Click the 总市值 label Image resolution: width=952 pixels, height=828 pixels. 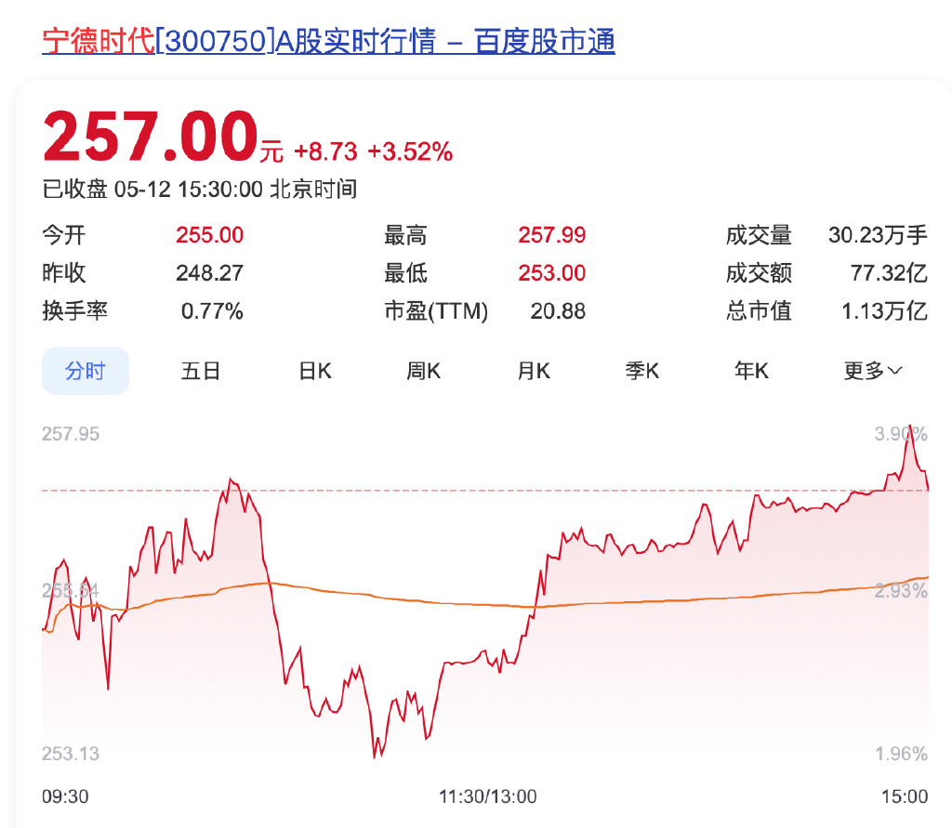tap(759, 310)
